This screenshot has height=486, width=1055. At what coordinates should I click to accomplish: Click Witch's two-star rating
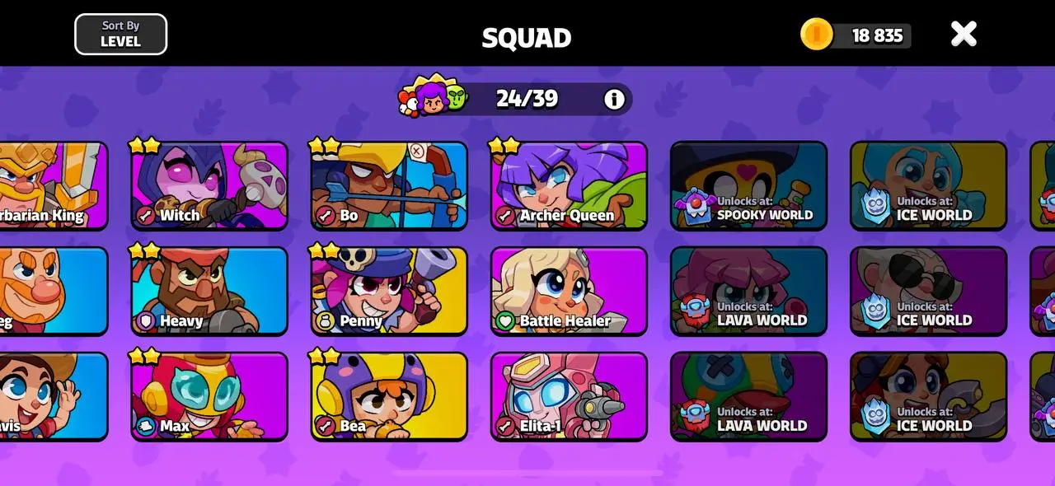pos(144,146)
